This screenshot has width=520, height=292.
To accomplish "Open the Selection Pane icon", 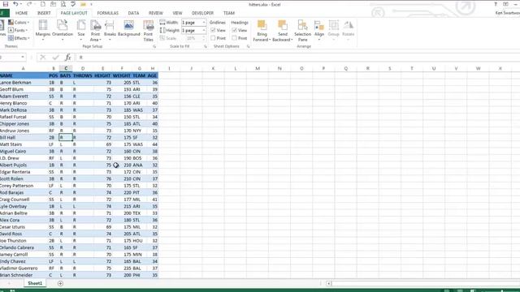I will 302,25.
